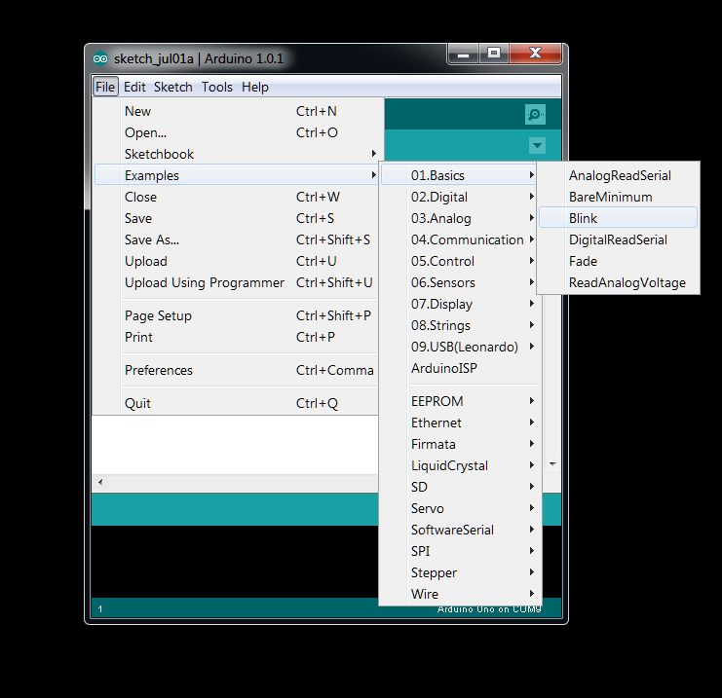This screenshot has width=722, height=698.
Task: Expand the 05.Control examples submenu
Action: coord(461,261)
